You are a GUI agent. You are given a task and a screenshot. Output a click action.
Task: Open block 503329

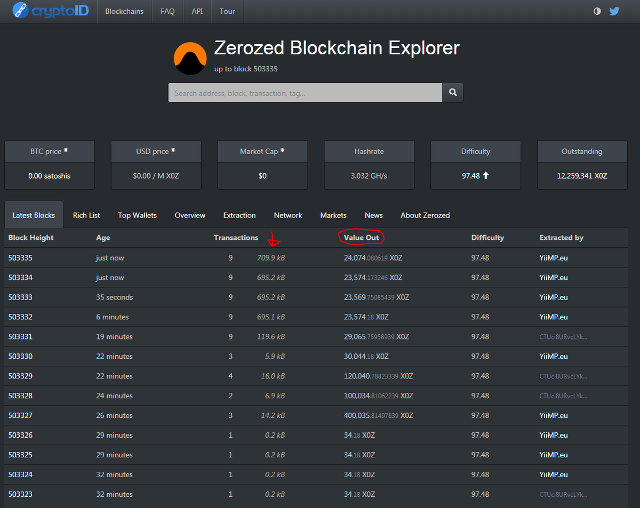pyautogui.click(x=20, y=376)
